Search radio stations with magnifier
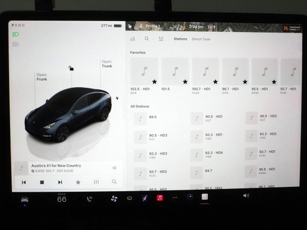This screenshot has height=230, width=307. [x=147, y=38]
